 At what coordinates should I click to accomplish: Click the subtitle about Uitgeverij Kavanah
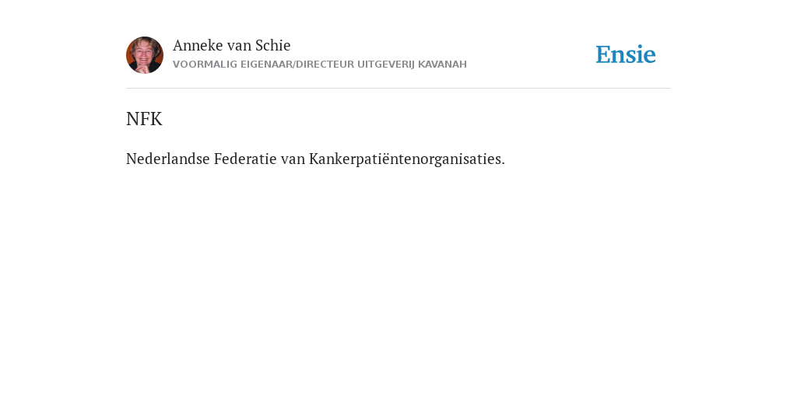click(320, 65)
